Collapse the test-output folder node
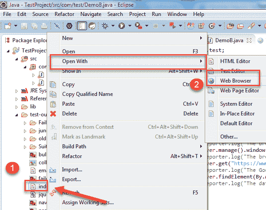This screenshot has height=210, width=266. (16, 115)
